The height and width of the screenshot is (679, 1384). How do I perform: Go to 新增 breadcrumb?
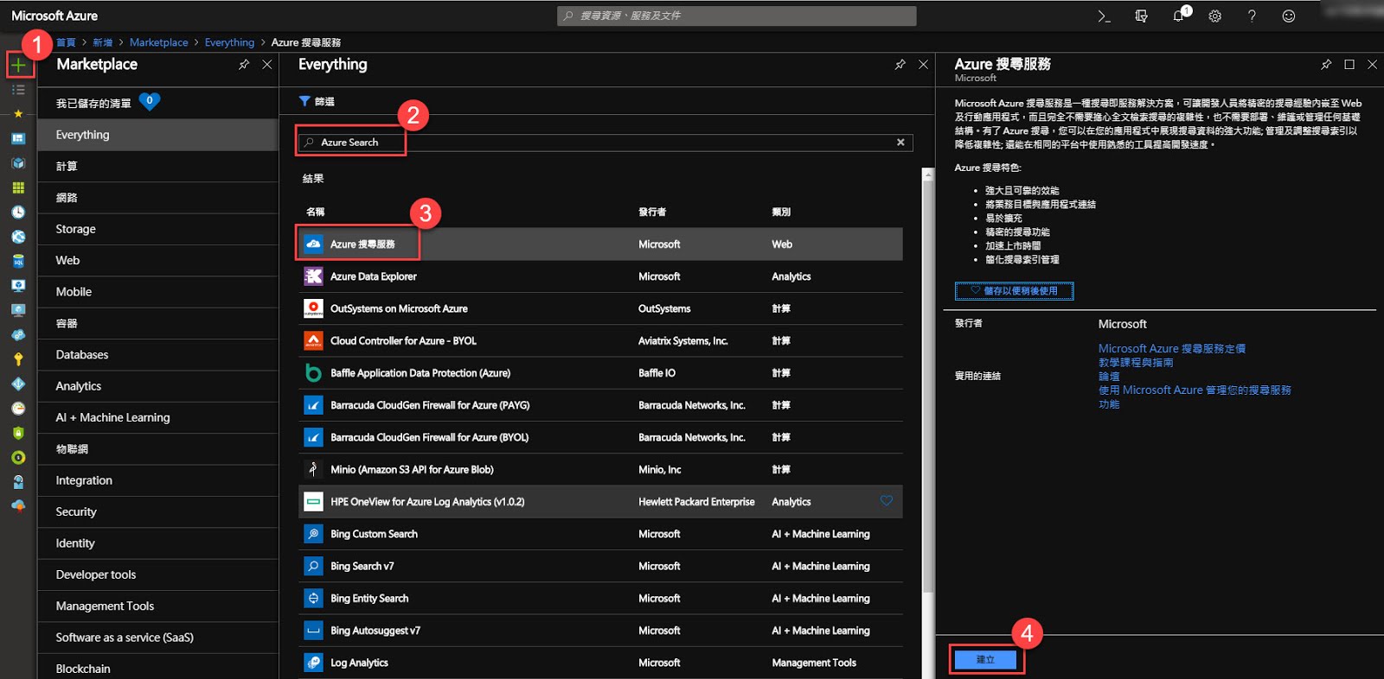click(103, 42)
